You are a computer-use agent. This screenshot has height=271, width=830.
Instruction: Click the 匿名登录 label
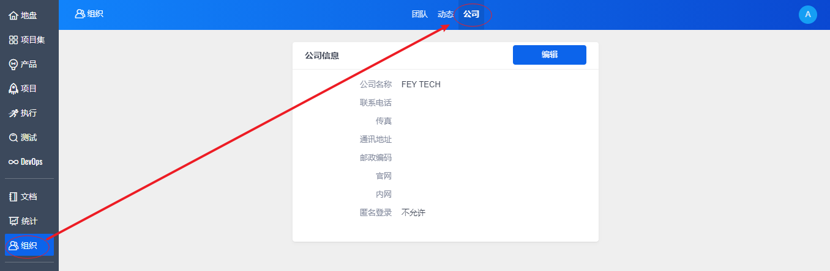click(376, 212)
